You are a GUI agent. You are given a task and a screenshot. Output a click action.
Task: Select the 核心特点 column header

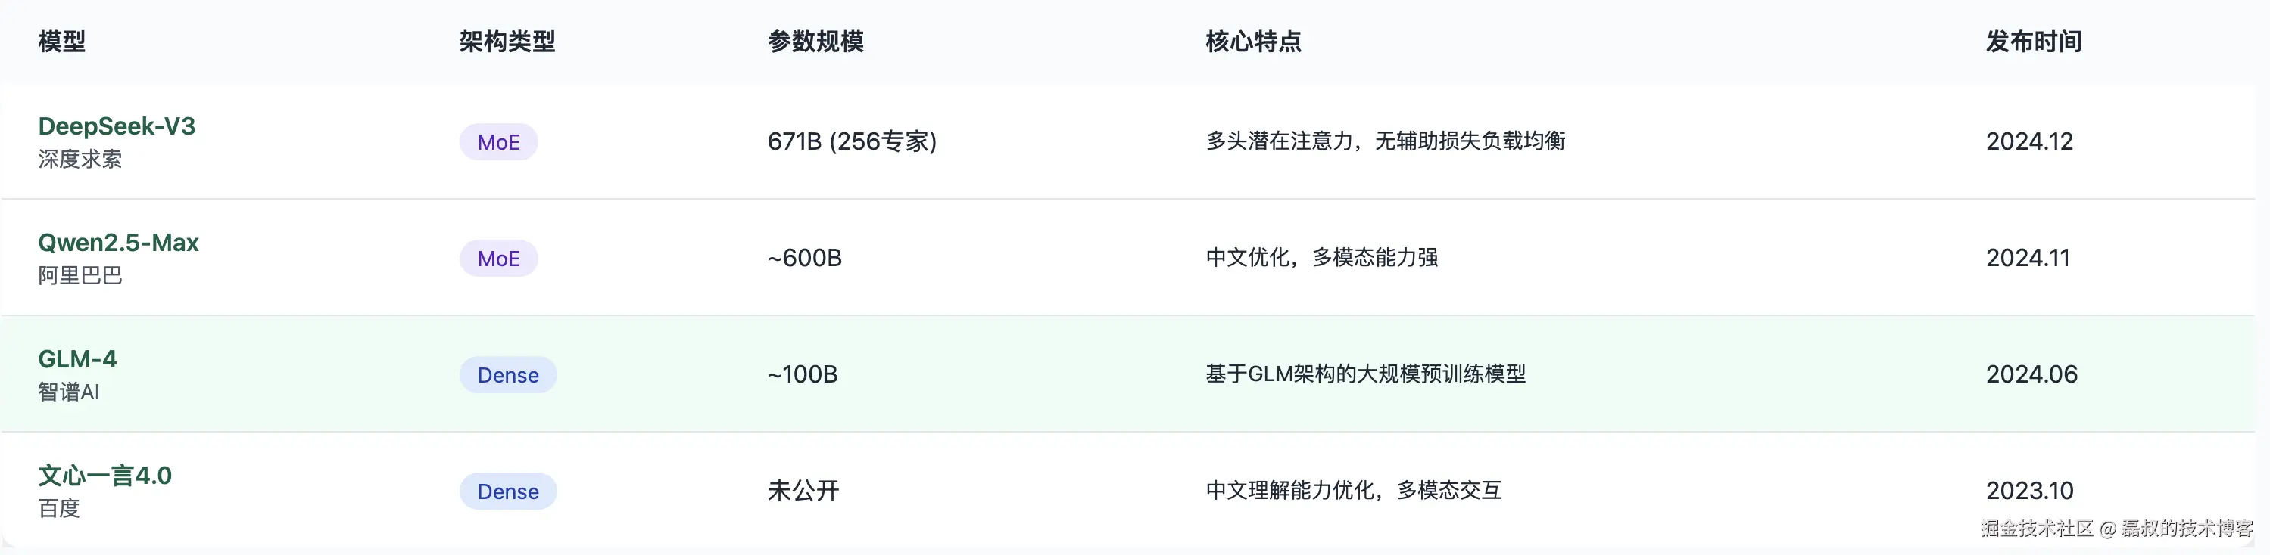tap(1252, 42)
